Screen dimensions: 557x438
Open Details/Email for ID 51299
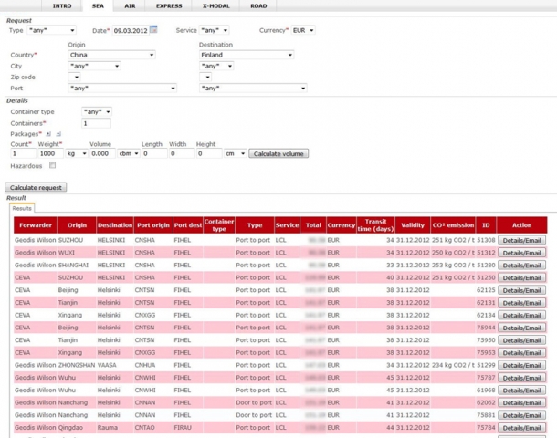521,365
